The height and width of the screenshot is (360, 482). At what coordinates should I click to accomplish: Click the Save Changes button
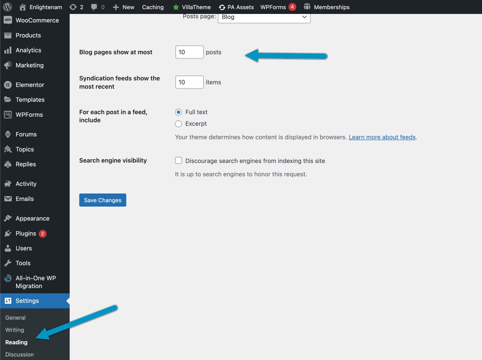(102, 200)
